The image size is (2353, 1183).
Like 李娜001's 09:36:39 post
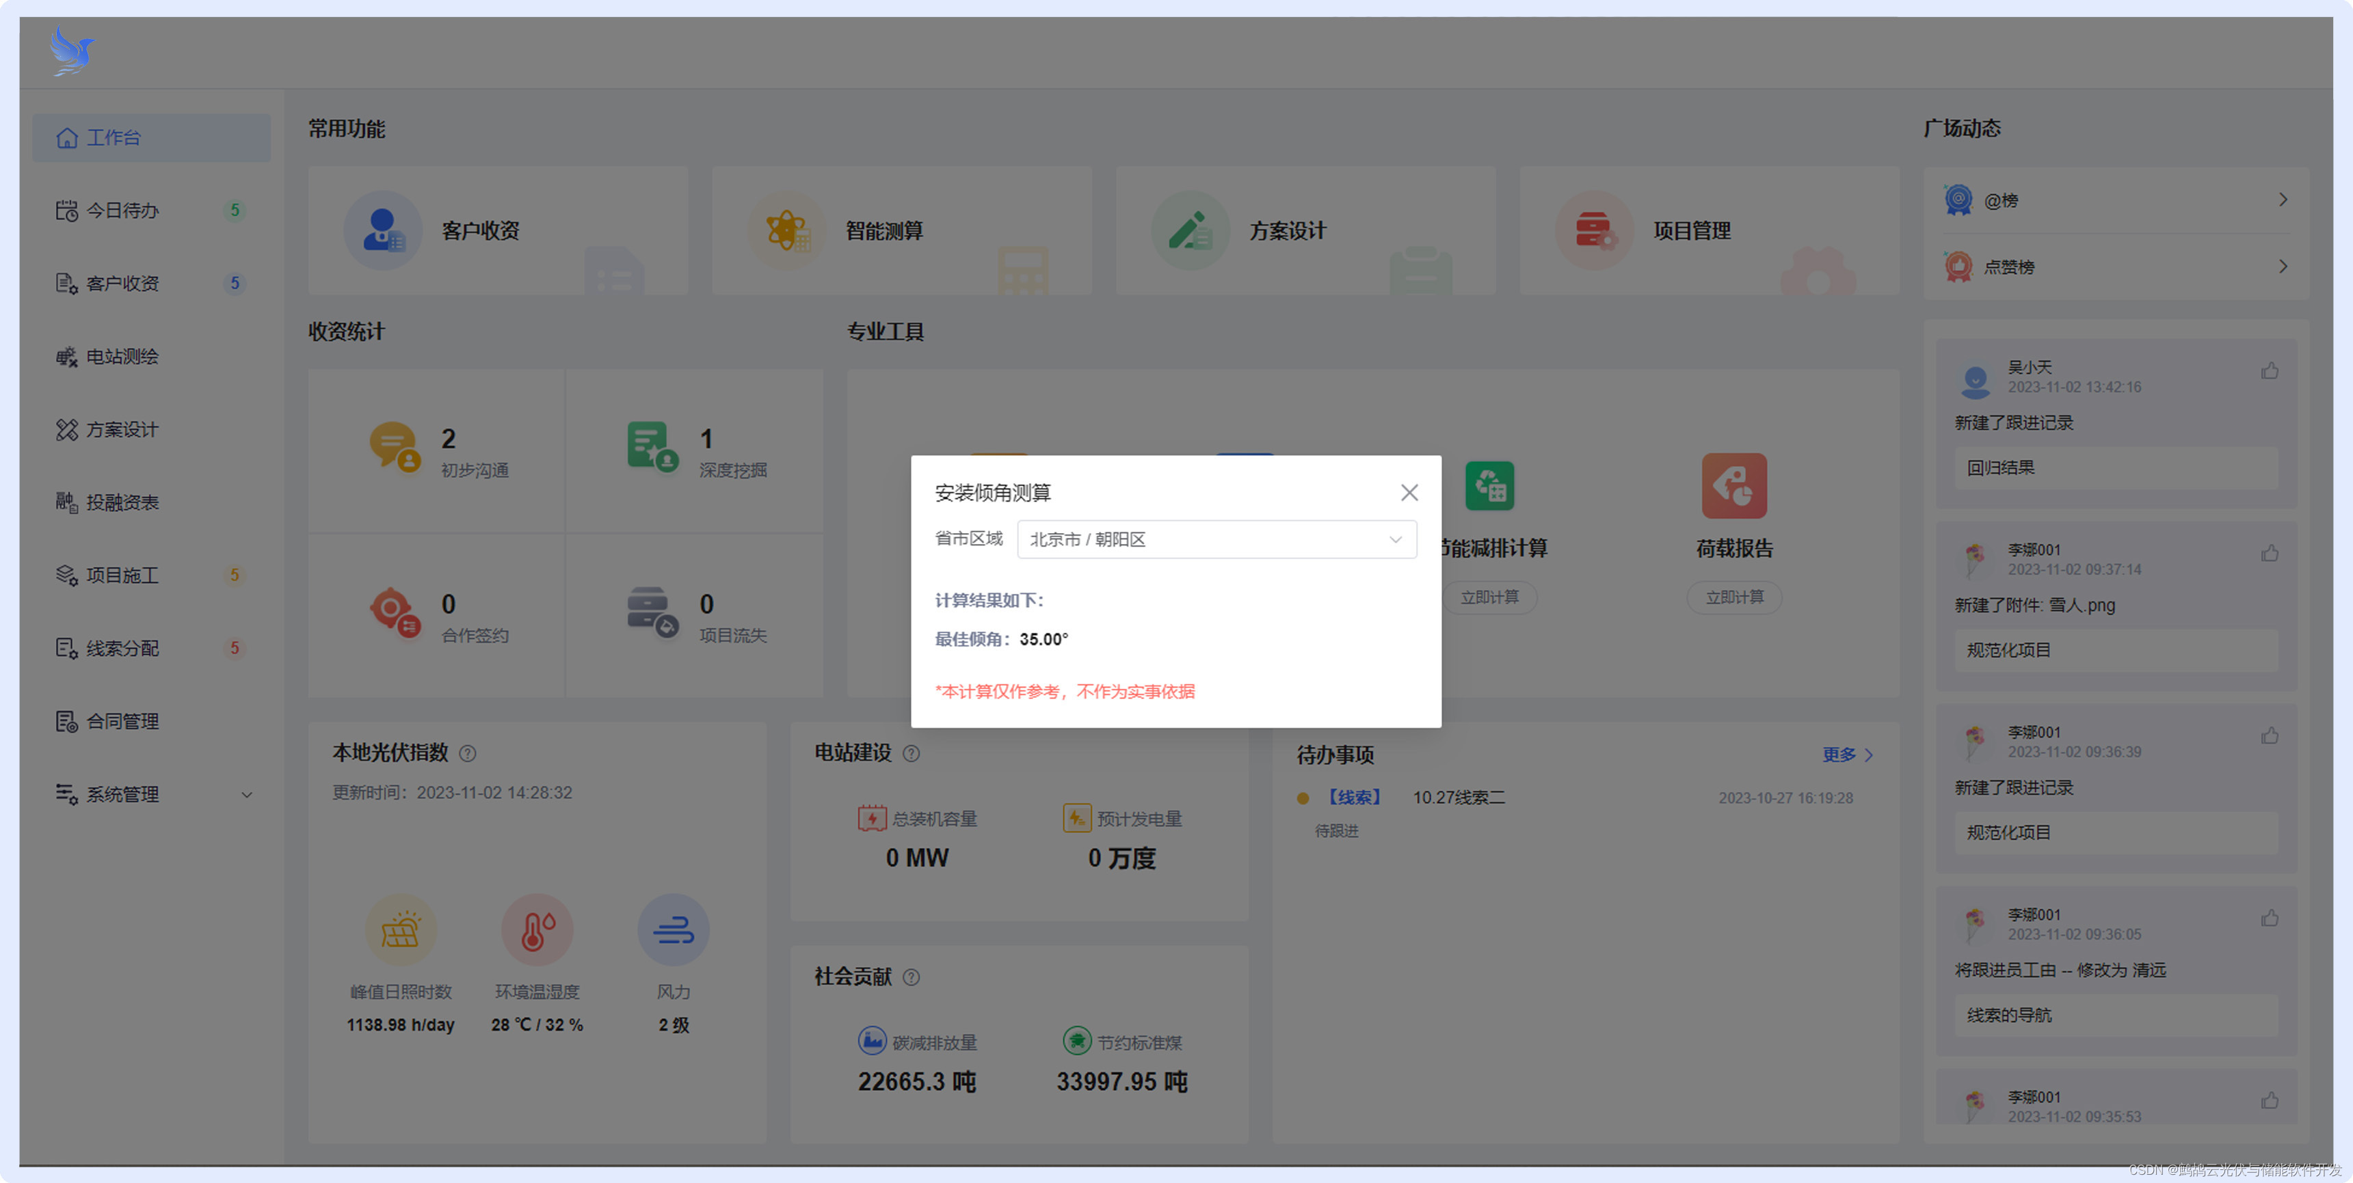tap(2270, 737)
